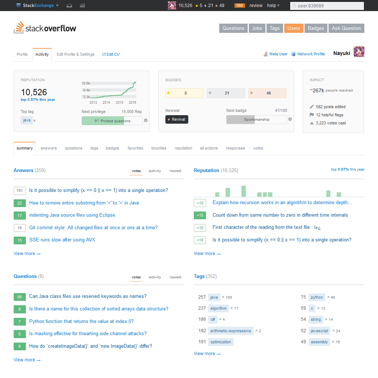Focus the search field in top bar
This screenshot has width=378, height=378.
327,6
